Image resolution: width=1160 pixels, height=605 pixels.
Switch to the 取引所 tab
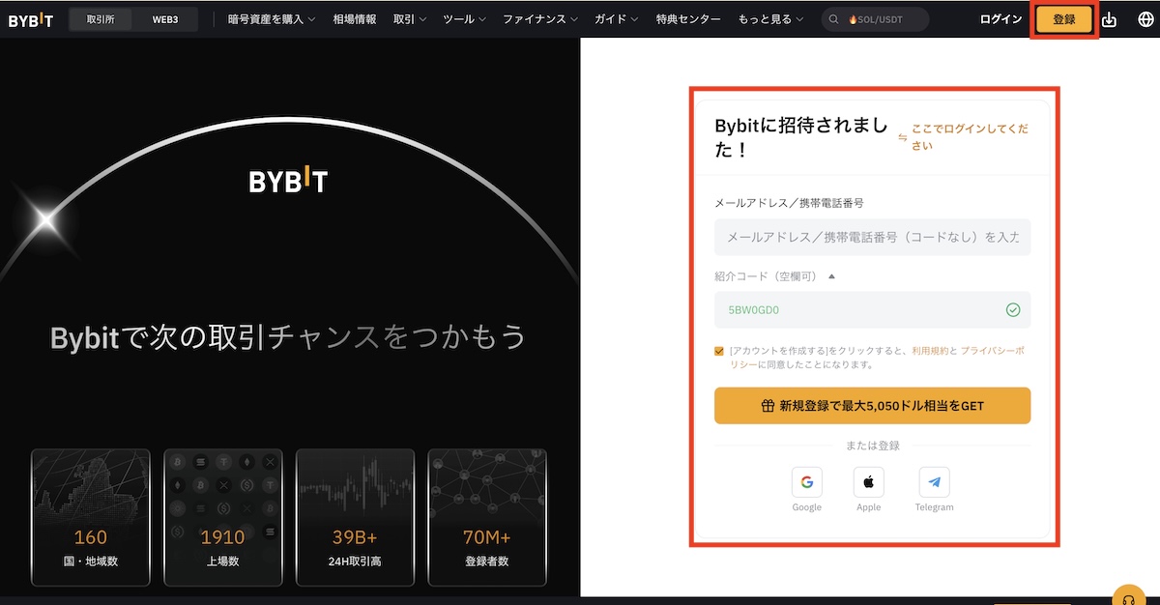point(101,19)
